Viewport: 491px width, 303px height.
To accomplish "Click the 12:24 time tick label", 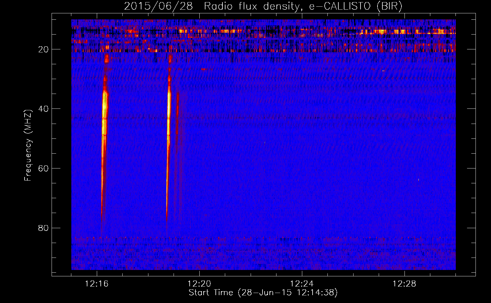I will [302, 284].
